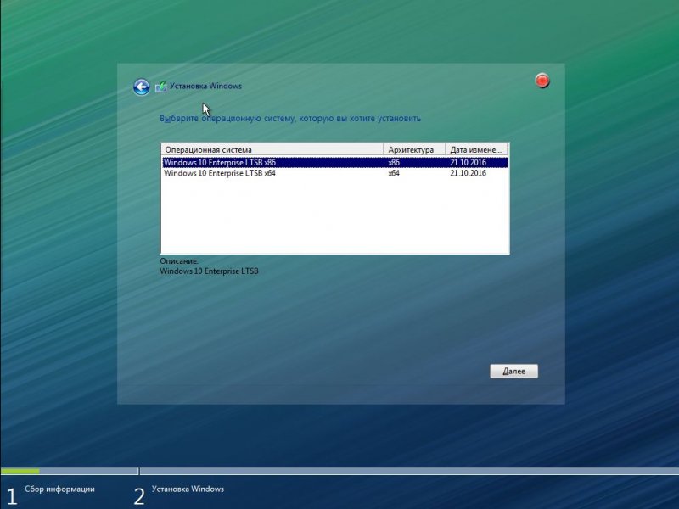Click the Далее button
The image size is (679, 509).
(514, 371)
